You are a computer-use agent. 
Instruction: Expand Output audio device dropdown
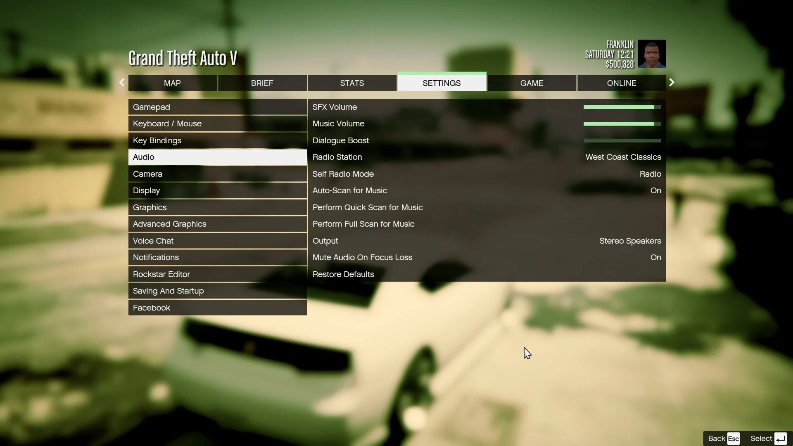487,241
